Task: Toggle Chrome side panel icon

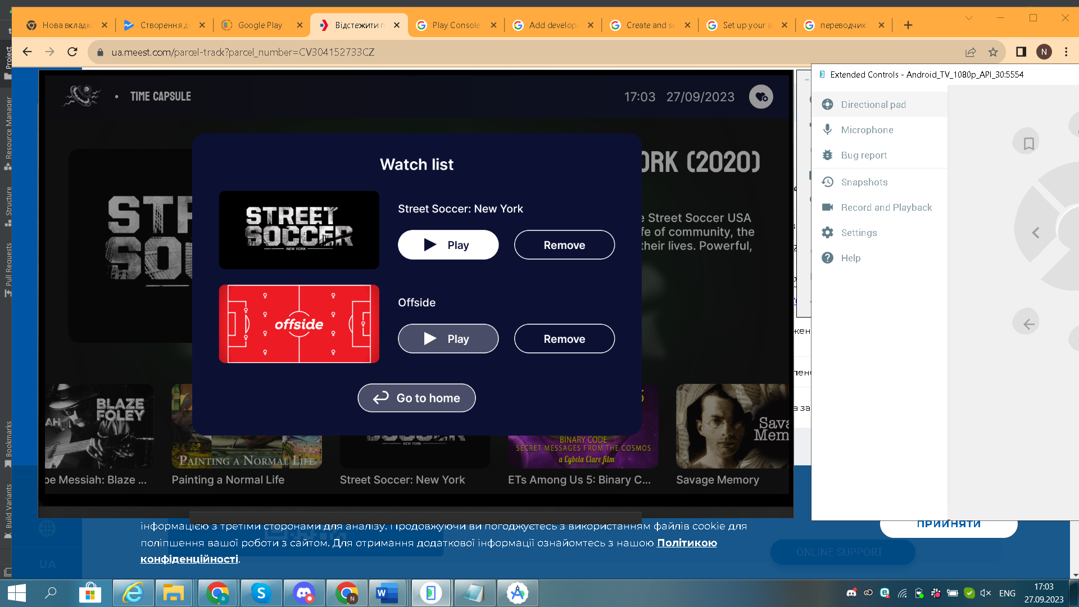Action: pyautogui.click(x=1021, y=52)
